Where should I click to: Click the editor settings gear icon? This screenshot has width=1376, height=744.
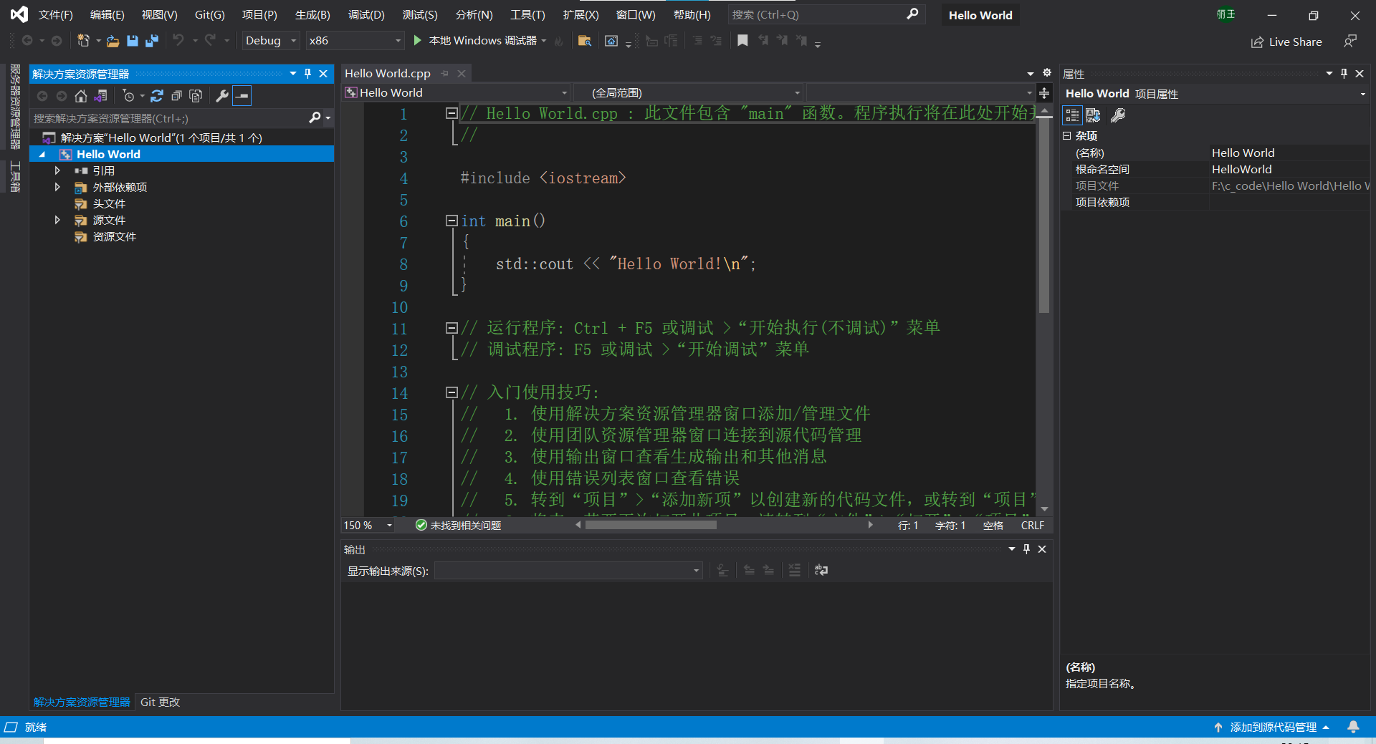point(1046,72)
